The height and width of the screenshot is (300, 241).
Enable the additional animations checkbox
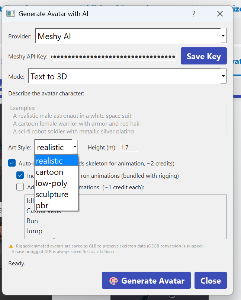click(20, 187)
